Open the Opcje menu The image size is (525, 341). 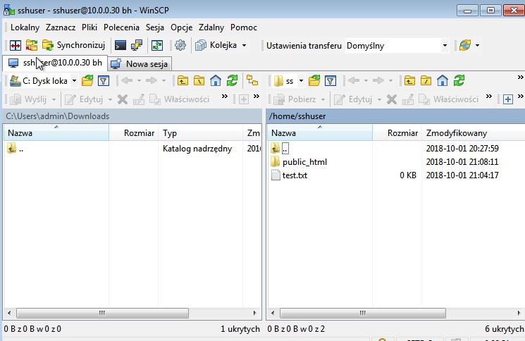pos(182,27)
